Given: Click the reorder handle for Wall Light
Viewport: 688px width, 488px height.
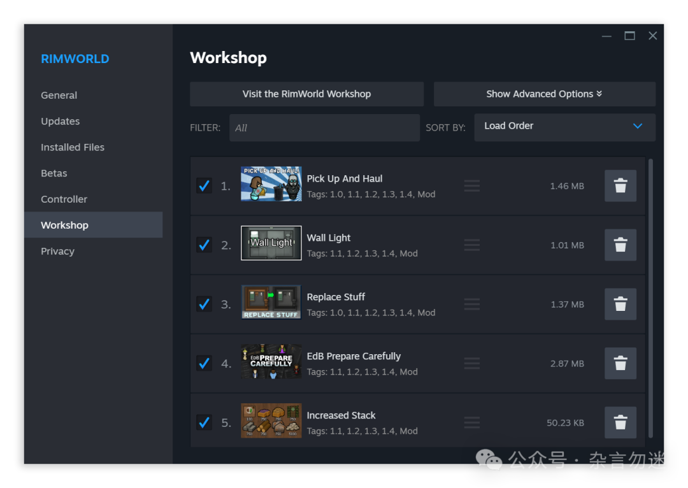Looking at the screenshot, I should click(x=471, y=245).
